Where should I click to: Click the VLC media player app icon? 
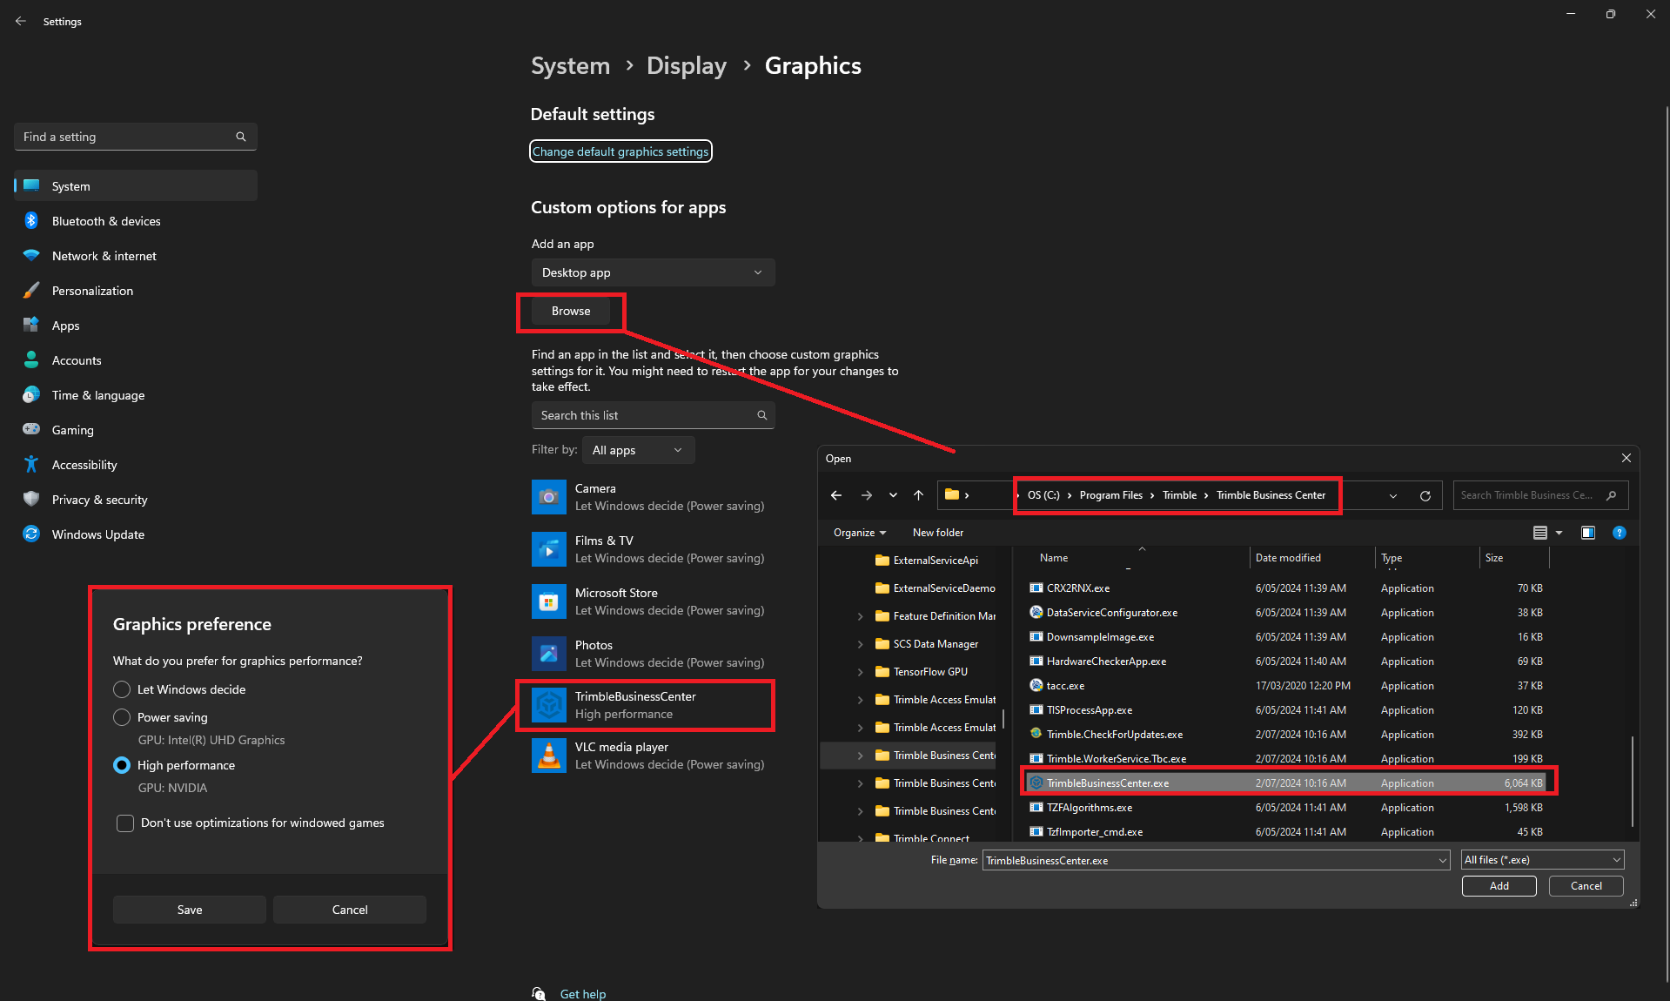[548, 755]
